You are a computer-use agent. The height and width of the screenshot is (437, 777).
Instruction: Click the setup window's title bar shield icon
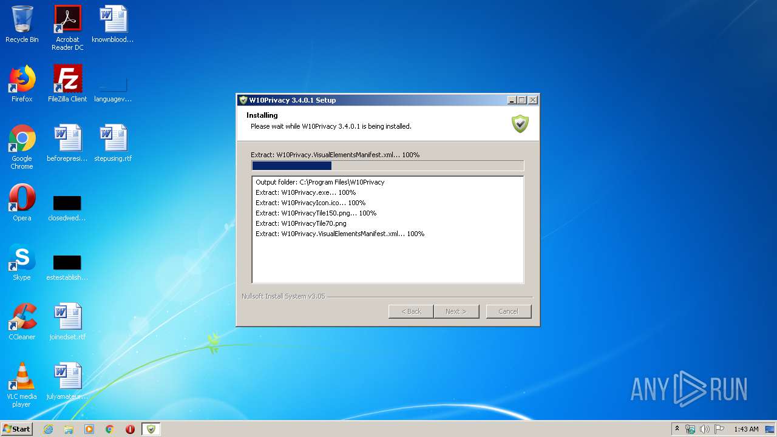(x=243, y=100)
